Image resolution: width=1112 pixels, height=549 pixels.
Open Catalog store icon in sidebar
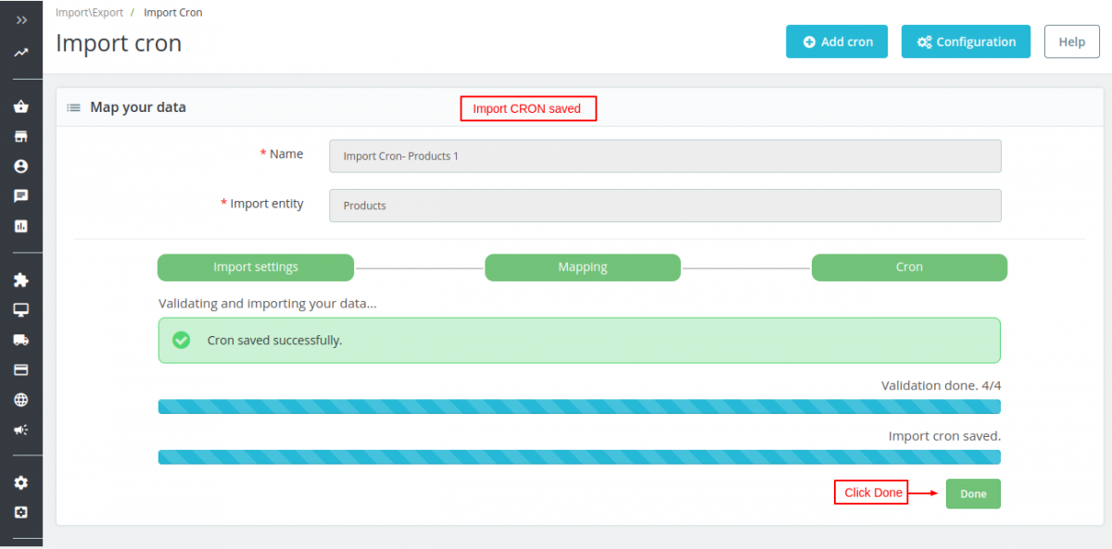21,137
